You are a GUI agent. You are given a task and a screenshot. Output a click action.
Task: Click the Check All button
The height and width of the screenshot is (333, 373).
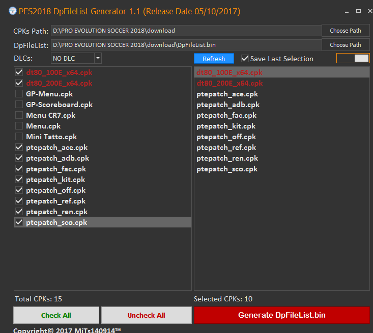(56, 315)
